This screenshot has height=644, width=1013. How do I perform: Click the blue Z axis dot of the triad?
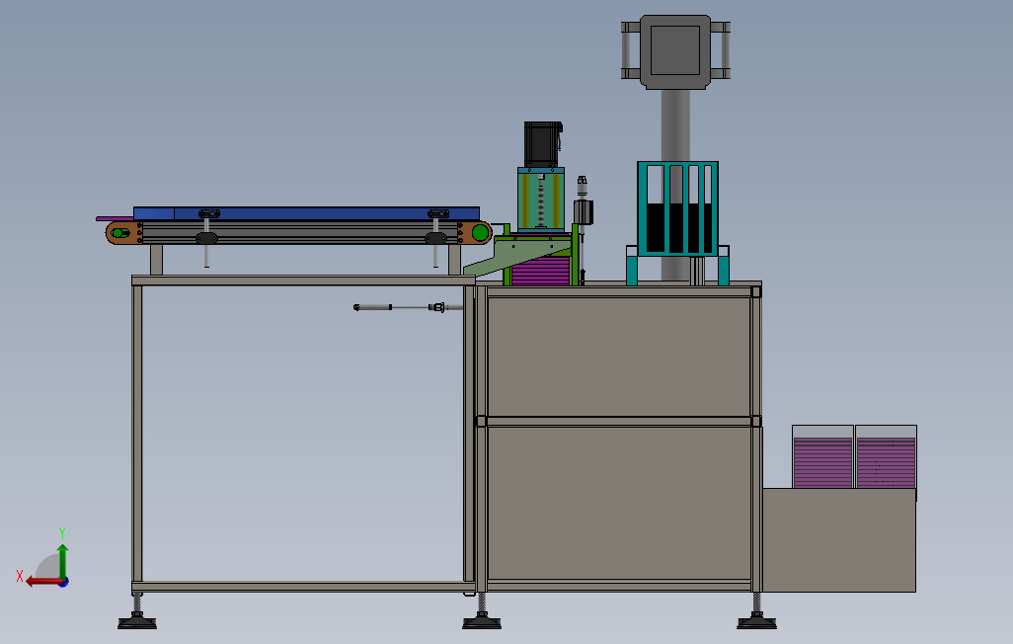(64, 583)
